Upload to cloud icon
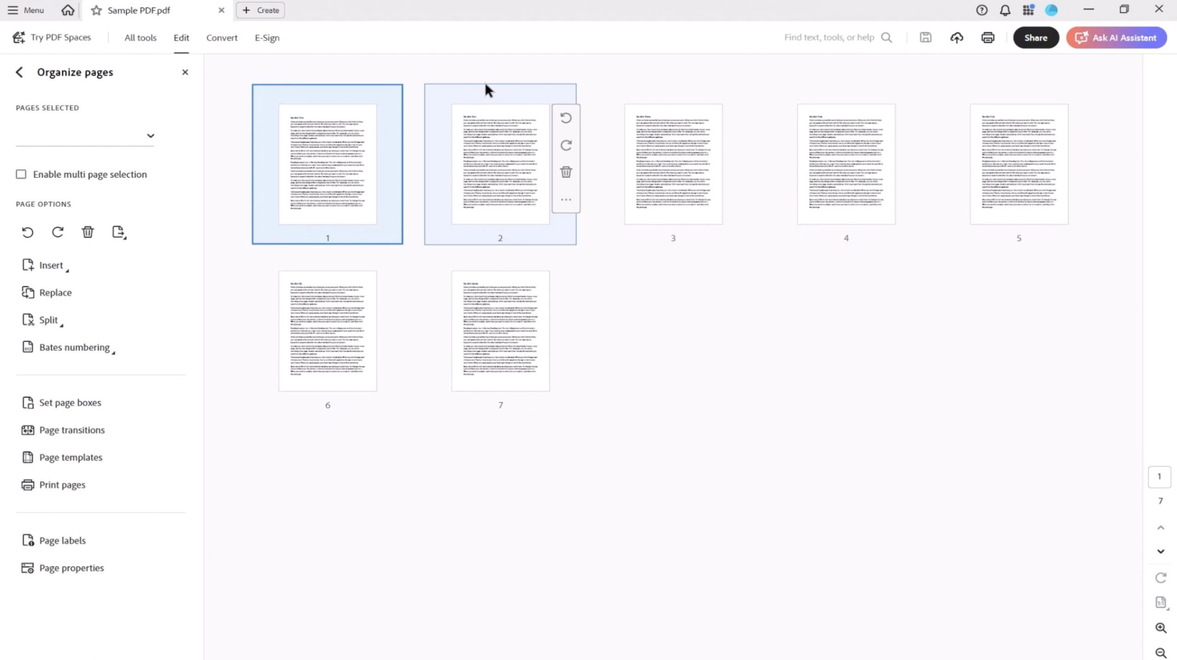The image size is (1177, 660). click(x=957, y=38)
